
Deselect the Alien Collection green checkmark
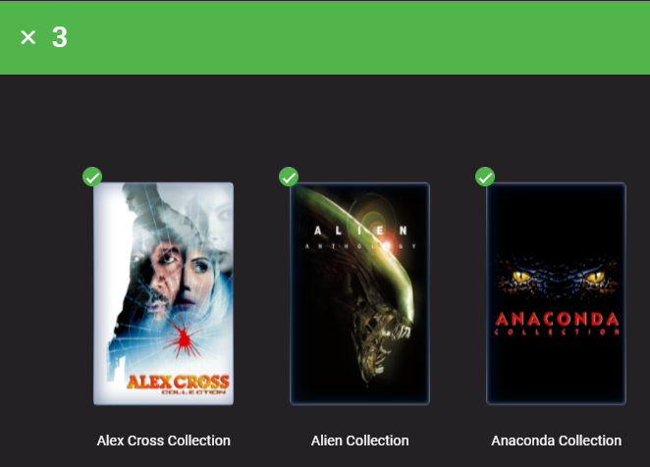coord(289,177)
